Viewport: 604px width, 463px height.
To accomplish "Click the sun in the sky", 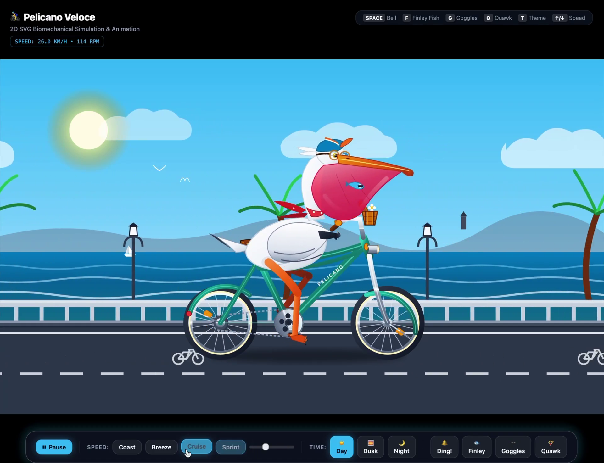I will pyautogui.click(x=88, y=130).
